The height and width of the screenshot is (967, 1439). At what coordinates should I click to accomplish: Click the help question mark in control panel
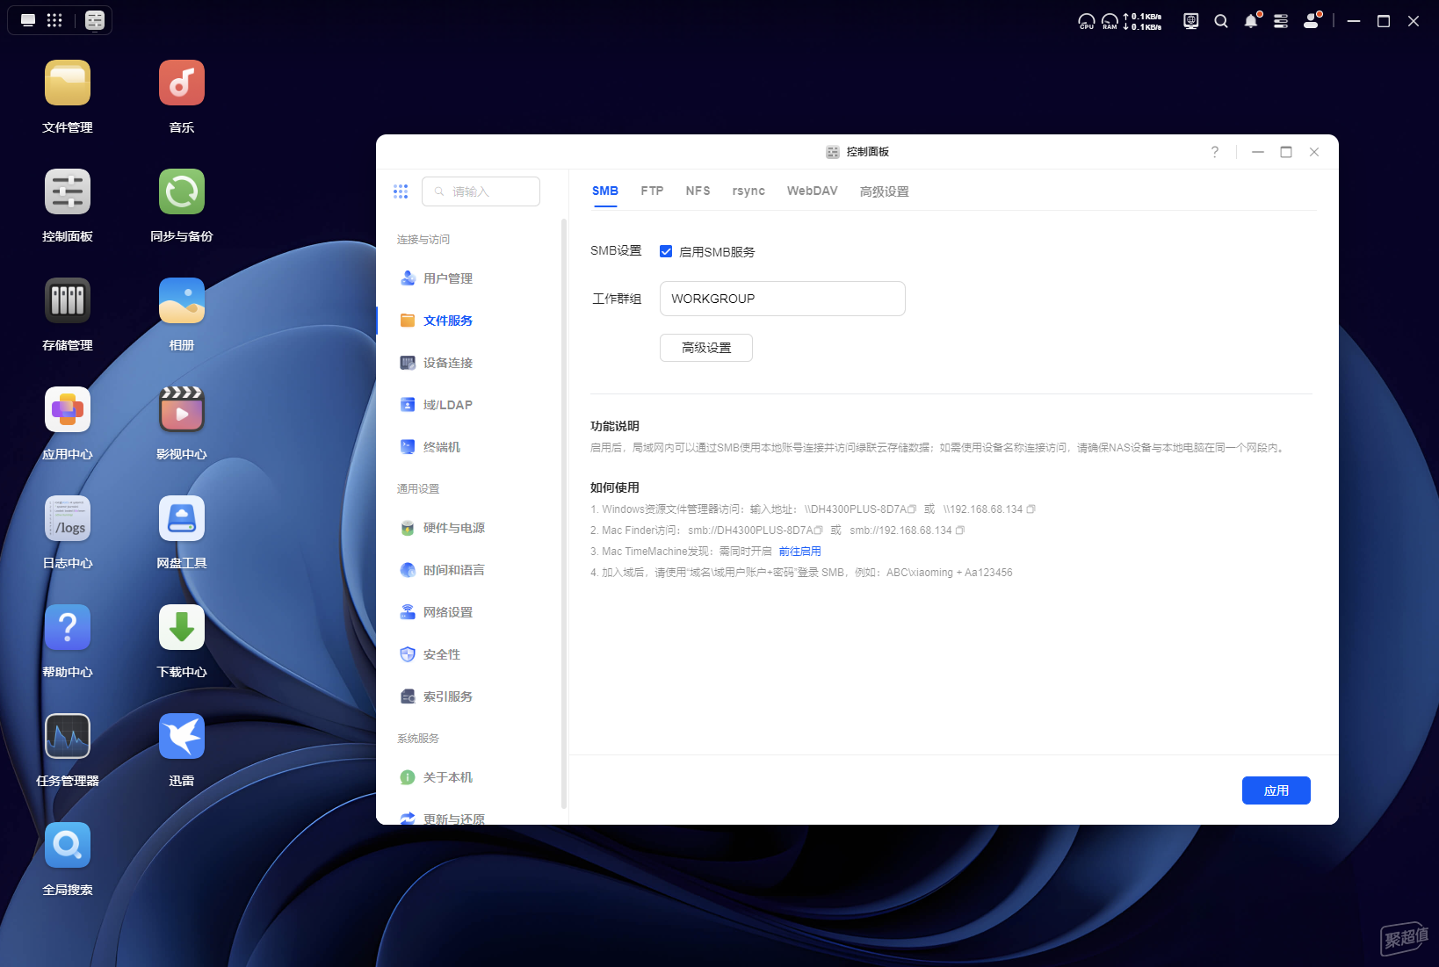click(x=1215, y=152)
